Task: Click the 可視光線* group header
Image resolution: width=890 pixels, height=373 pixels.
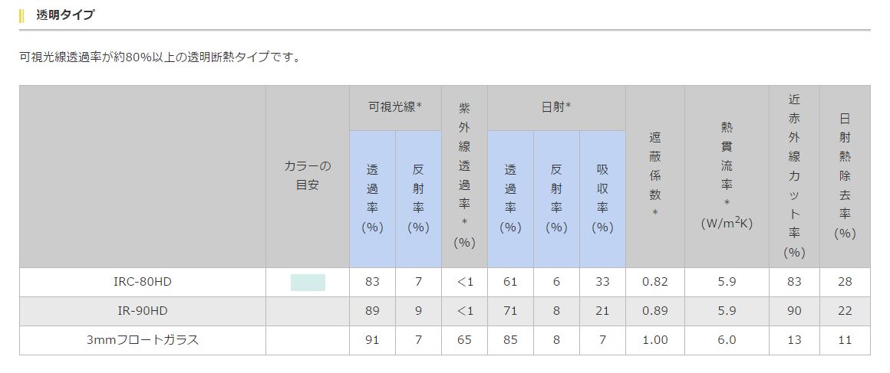Action: coord(395,107)
